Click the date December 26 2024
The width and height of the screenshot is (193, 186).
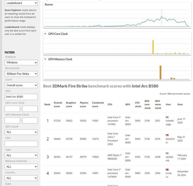[x=183, y=173]
